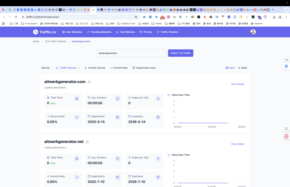290x187 pixels.
Task: Open the 学习做站 bookmarks folder
Action: (184, 24)
